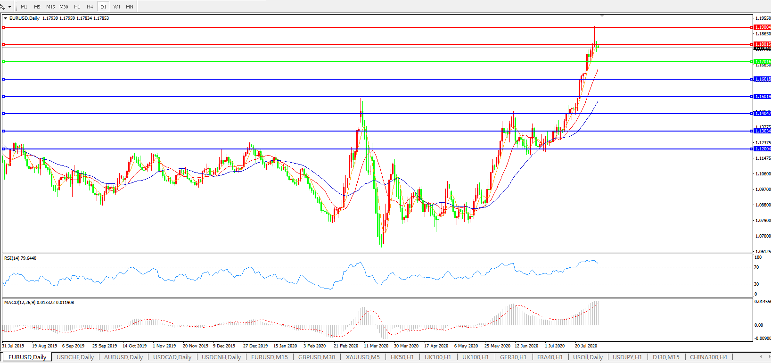Image resolution: width=771 pixels, height=363 pixels.
Task: Choose the MN monthly timeframe
Action: pos(130,7)
